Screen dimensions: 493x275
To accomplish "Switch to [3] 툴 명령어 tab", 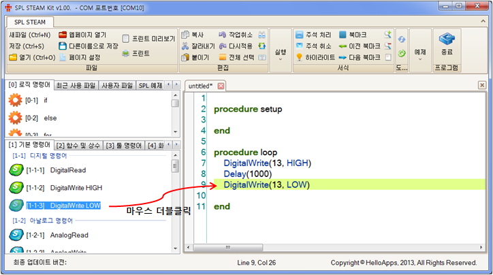I will (x=124, y=146).
